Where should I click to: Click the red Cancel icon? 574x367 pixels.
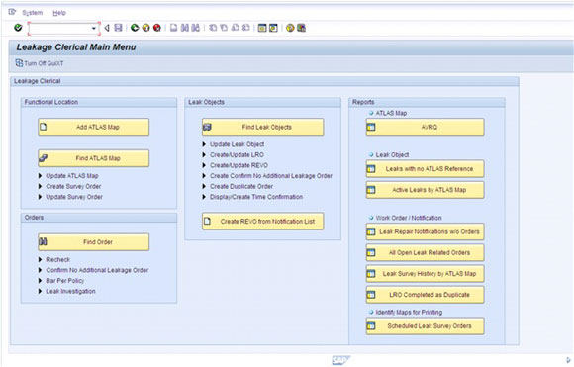157,28
